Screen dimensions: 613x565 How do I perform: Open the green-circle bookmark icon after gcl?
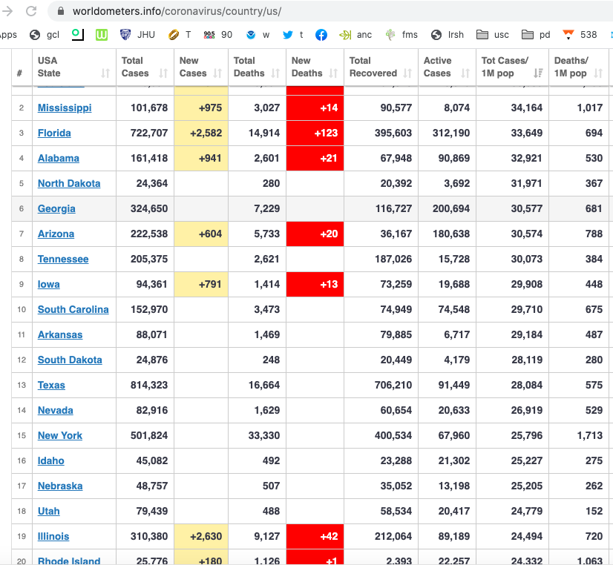coord(77,34)
